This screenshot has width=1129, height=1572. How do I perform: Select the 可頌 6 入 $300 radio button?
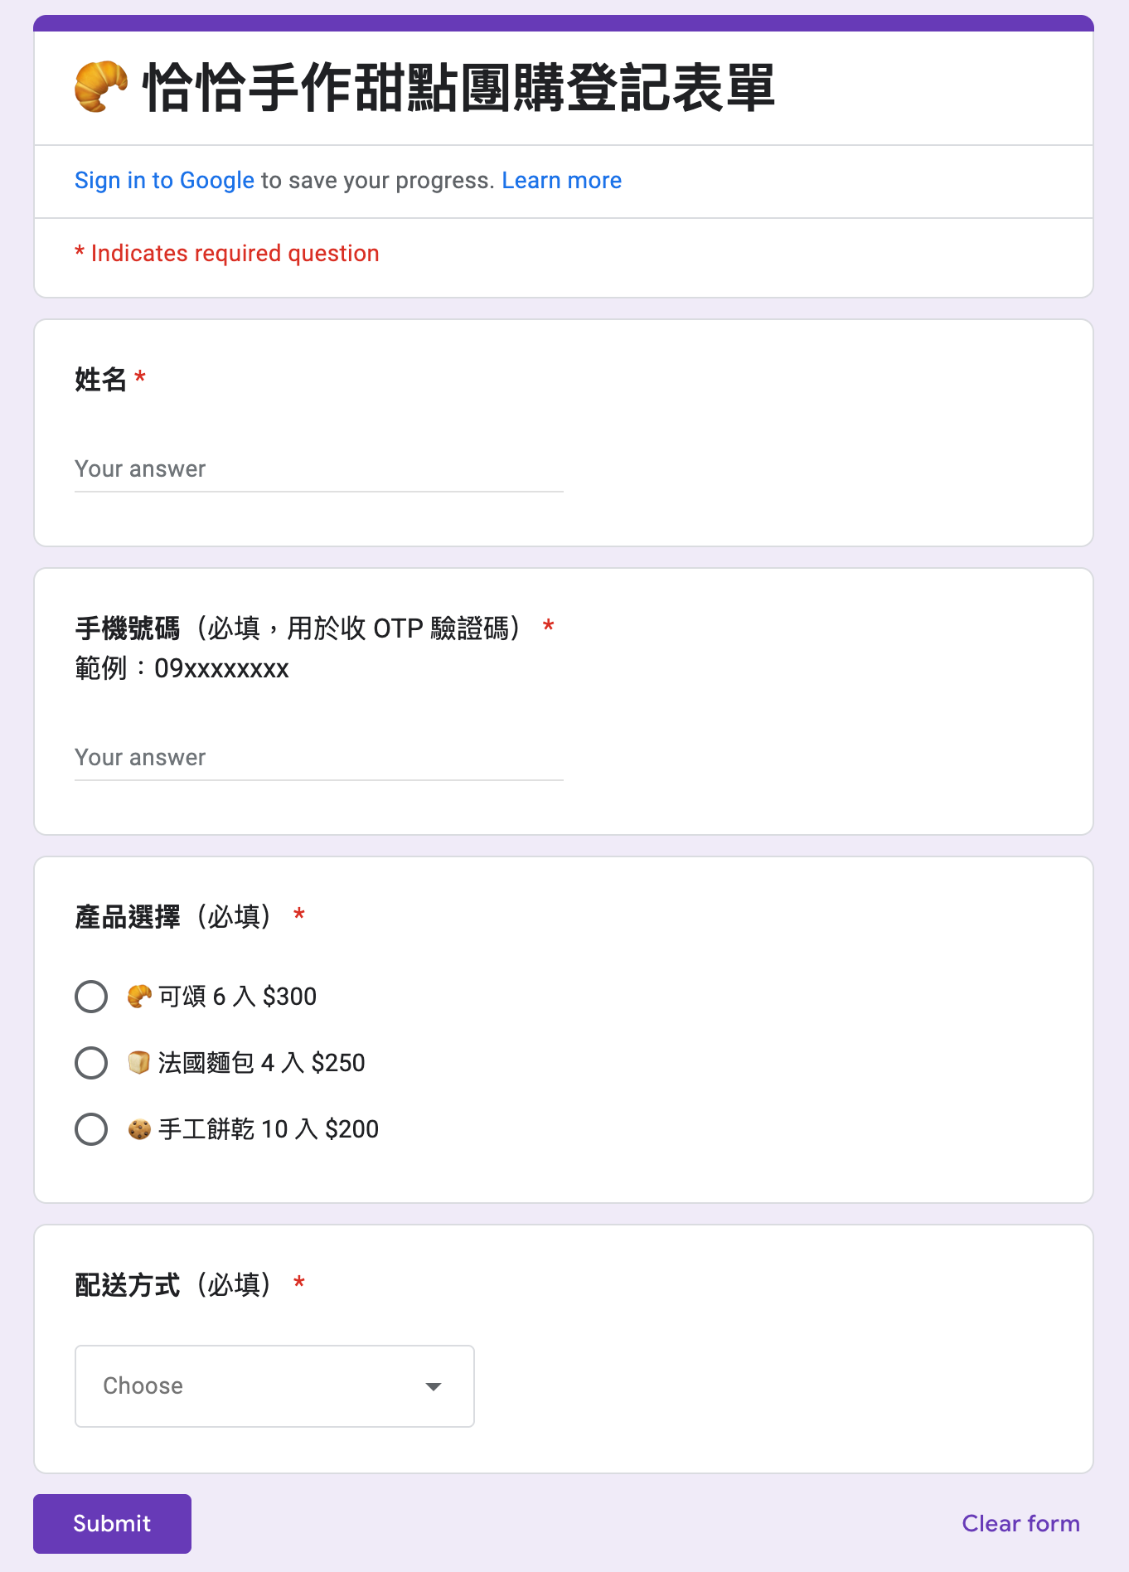click(x=91, y=997)
